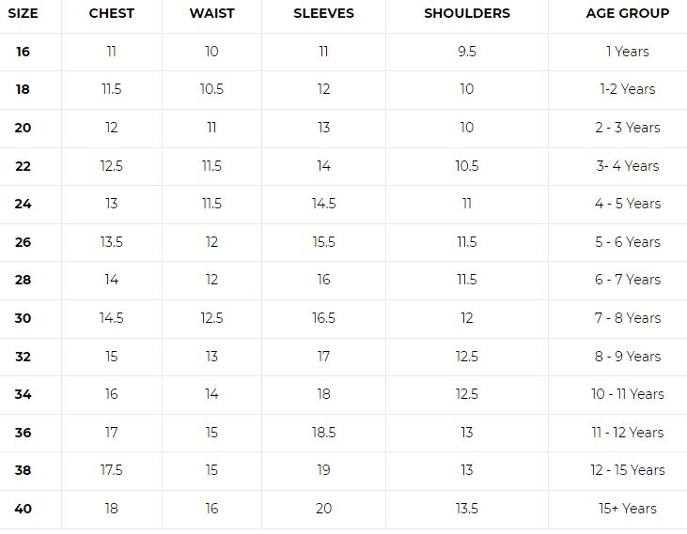Click the 20 sleeves value
This screenshot has height=534, width=687.
coord(323,509)
